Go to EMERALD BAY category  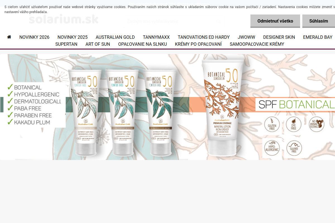318,37
